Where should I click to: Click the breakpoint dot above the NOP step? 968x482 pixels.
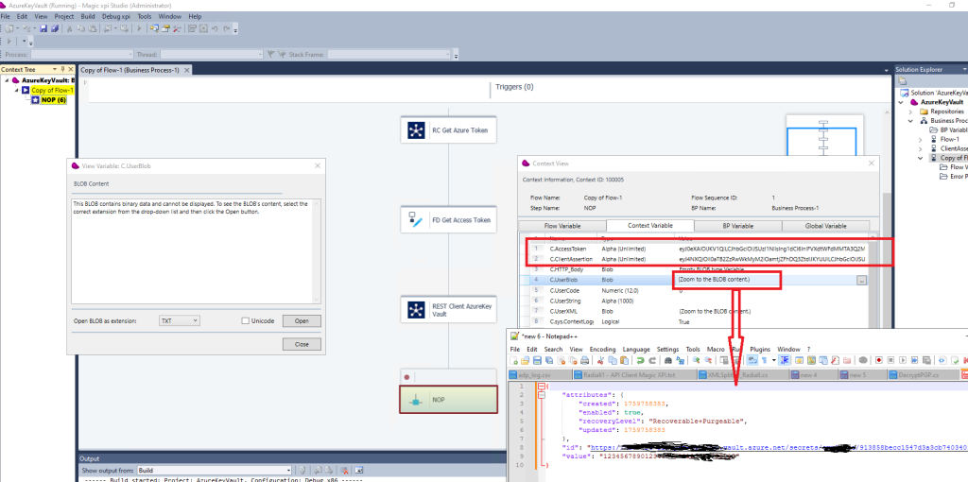tap(406, 376)
